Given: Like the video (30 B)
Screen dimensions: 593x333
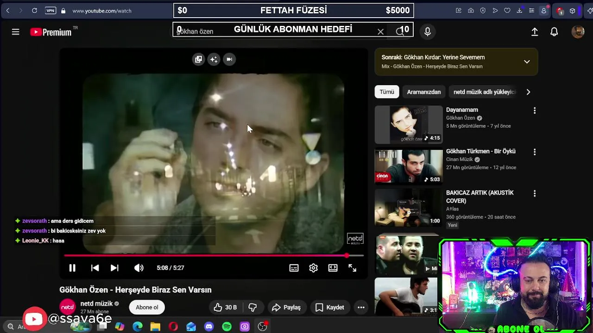Looking at the screenshot, I should (226, 307).
